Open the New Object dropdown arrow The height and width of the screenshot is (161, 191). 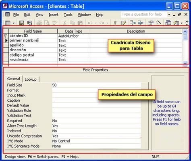tap(182, 23)
